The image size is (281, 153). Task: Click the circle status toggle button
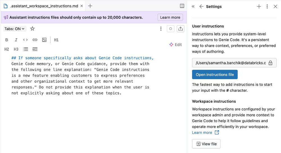pos(171,29)
